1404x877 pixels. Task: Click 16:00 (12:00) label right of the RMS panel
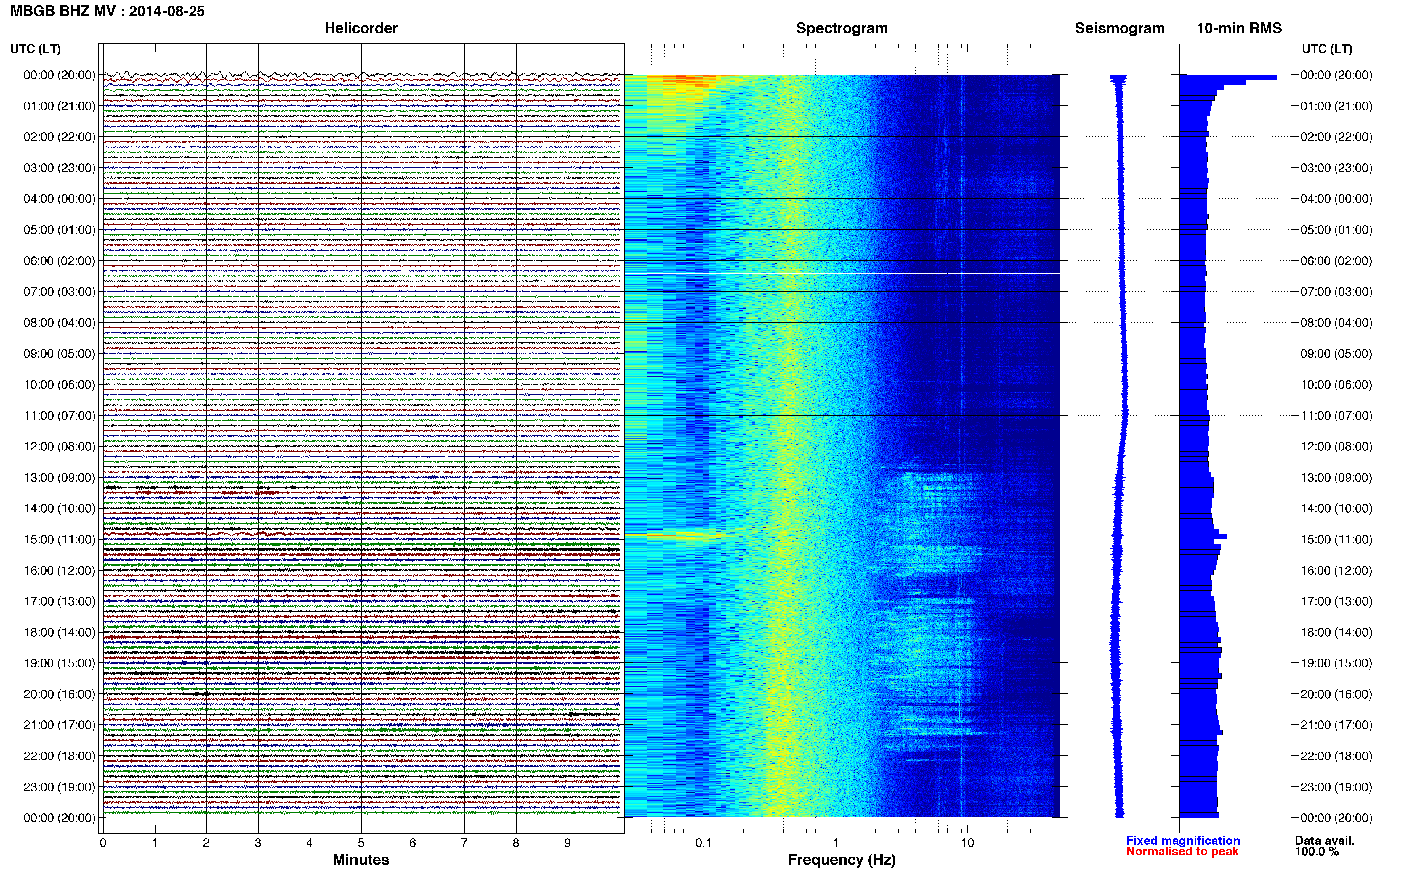[x=1336, y=570]
